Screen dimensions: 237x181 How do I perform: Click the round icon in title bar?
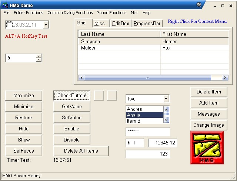[199, 5]
